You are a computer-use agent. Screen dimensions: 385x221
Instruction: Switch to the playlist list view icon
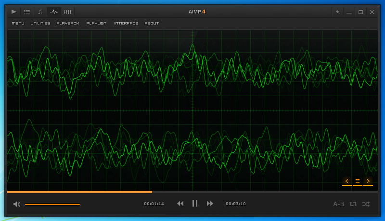tap(27, 12)
